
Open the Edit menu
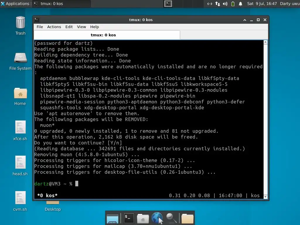pos(69,27)
